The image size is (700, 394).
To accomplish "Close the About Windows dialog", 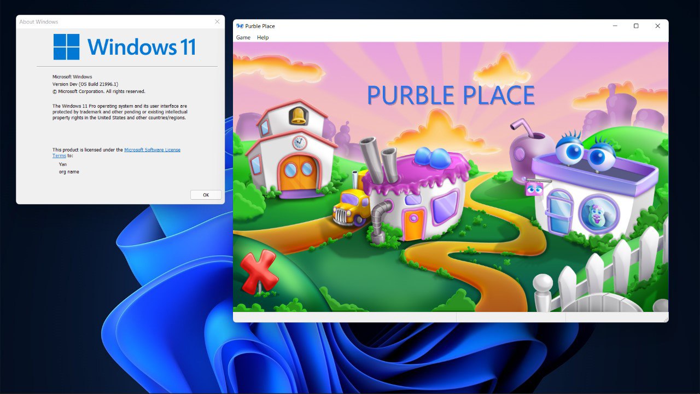I will [217, 22].
